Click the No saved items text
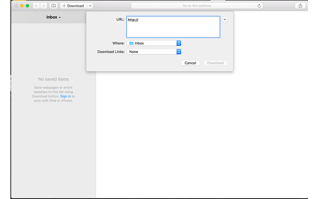 pos(53,79)
